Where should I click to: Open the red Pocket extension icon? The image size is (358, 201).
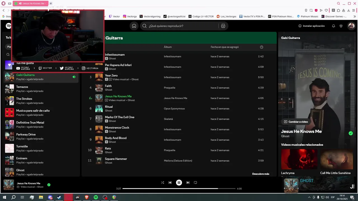316,10
